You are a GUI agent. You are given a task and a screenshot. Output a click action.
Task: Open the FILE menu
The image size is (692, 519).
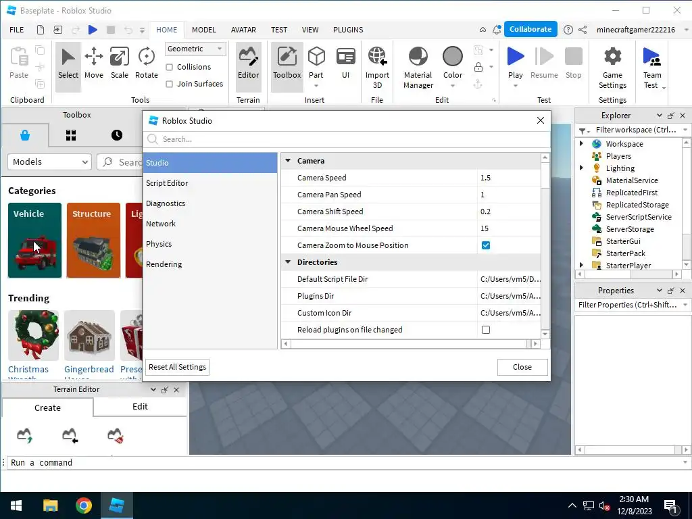click(x=16, y=30)
